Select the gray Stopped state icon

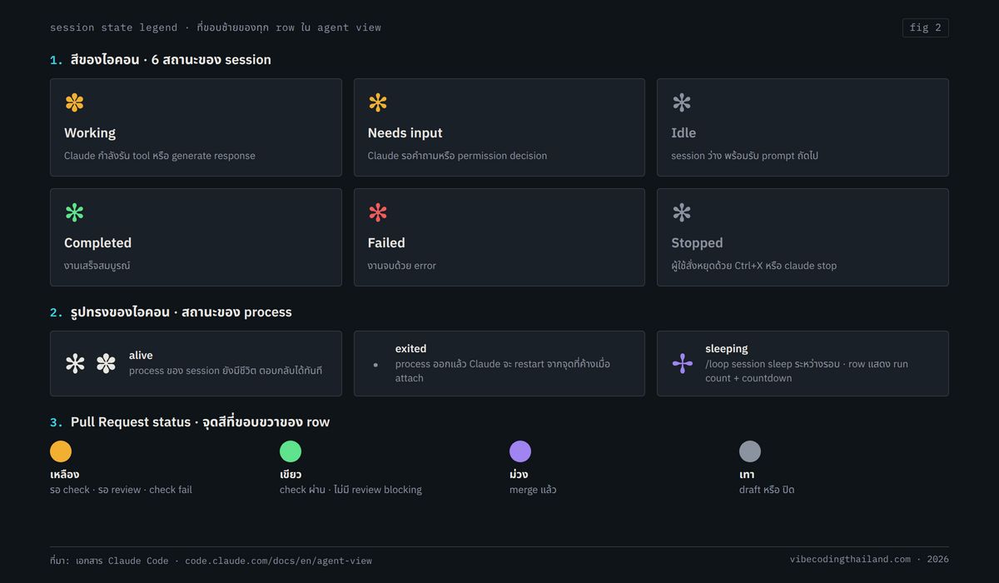click(682, 212)
